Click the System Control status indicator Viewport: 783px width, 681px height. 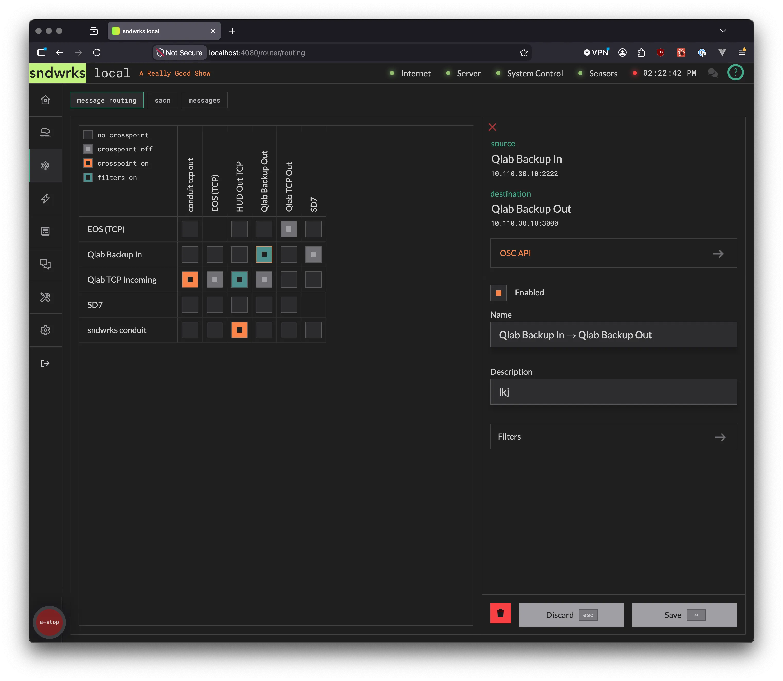coord(529,73)
